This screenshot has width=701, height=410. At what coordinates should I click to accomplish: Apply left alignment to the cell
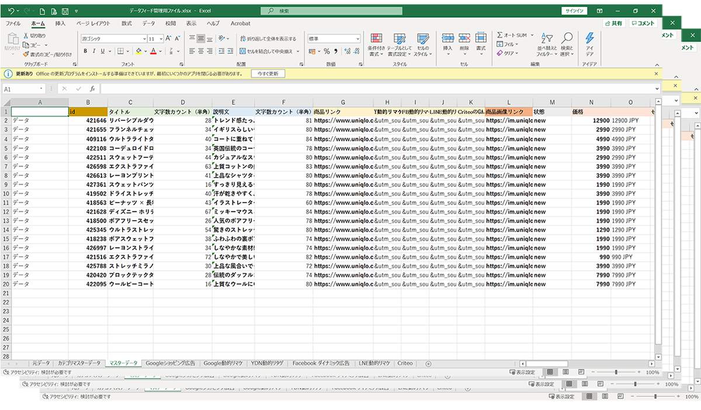tap(192, 51)
